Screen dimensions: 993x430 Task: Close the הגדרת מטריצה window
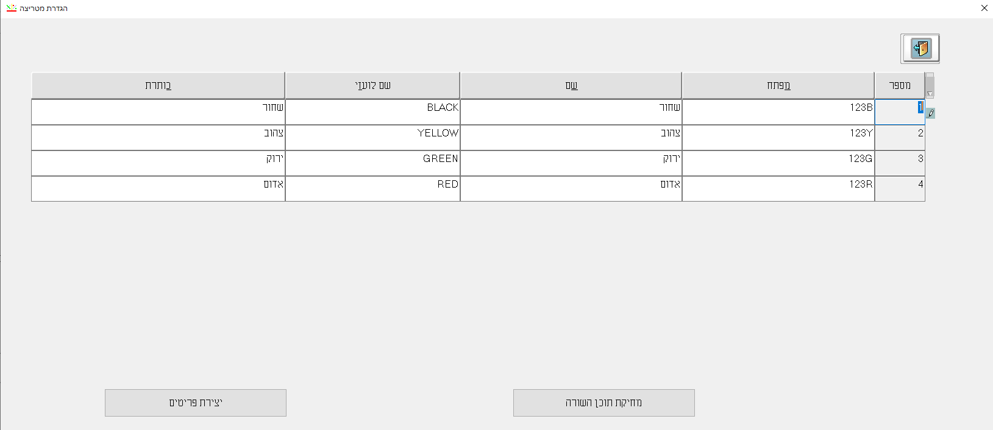tap(984, 9)
